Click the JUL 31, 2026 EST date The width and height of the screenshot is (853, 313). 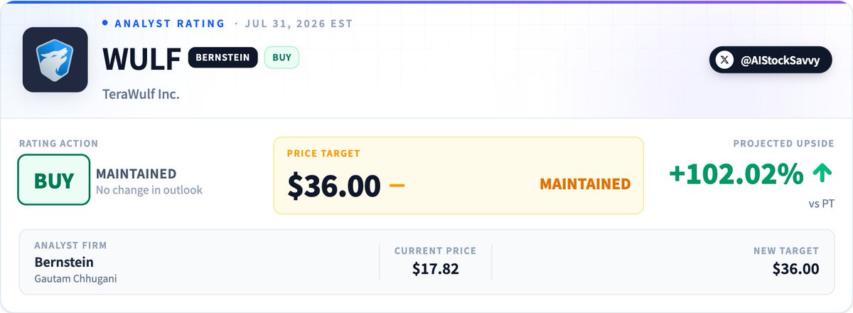(x=299, y=23)
